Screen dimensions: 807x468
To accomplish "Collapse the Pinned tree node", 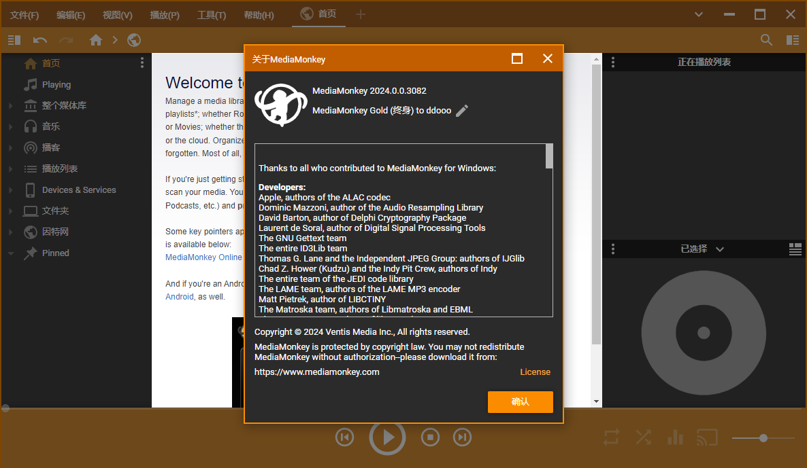I will (10, 253).
